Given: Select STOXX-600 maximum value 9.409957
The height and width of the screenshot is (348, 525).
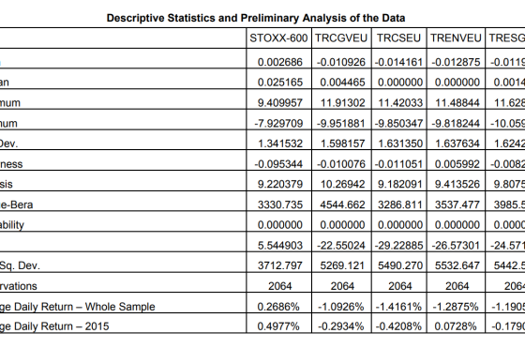Looking at the screenshot, I should (x=280, y=102).
